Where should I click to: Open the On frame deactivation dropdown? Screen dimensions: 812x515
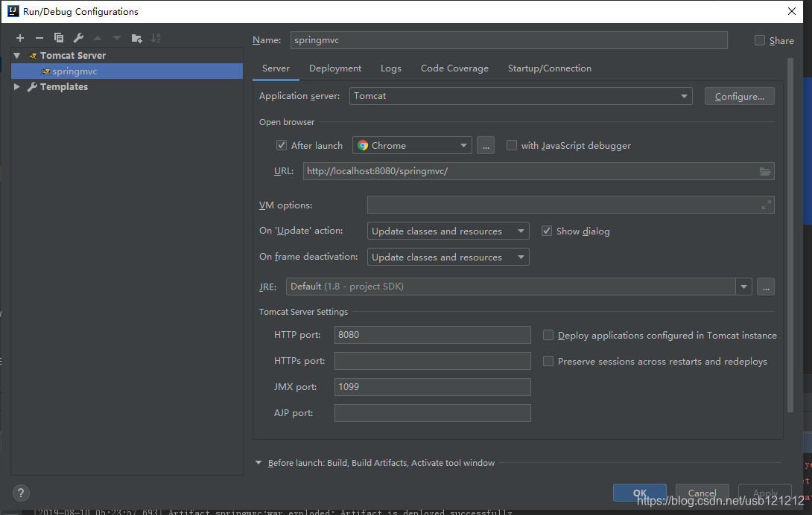click(448, 257)
